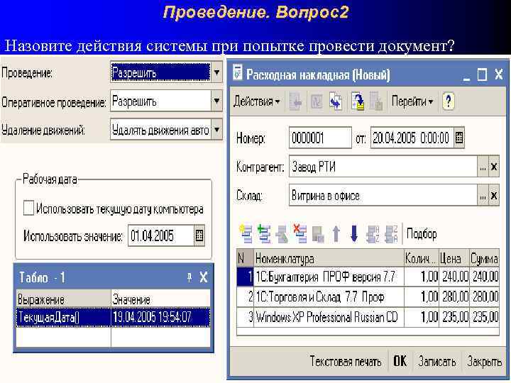Click the greyed new-number toolbar icon
The width and height of the screenshot is (511, 383).
(316, 101)
